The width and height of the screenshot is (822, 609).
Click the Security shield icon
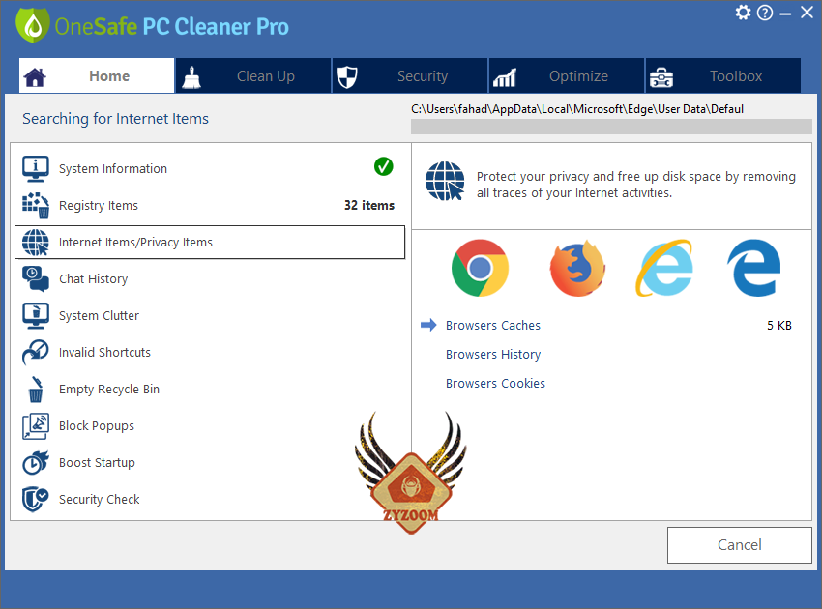click(347, 77)
